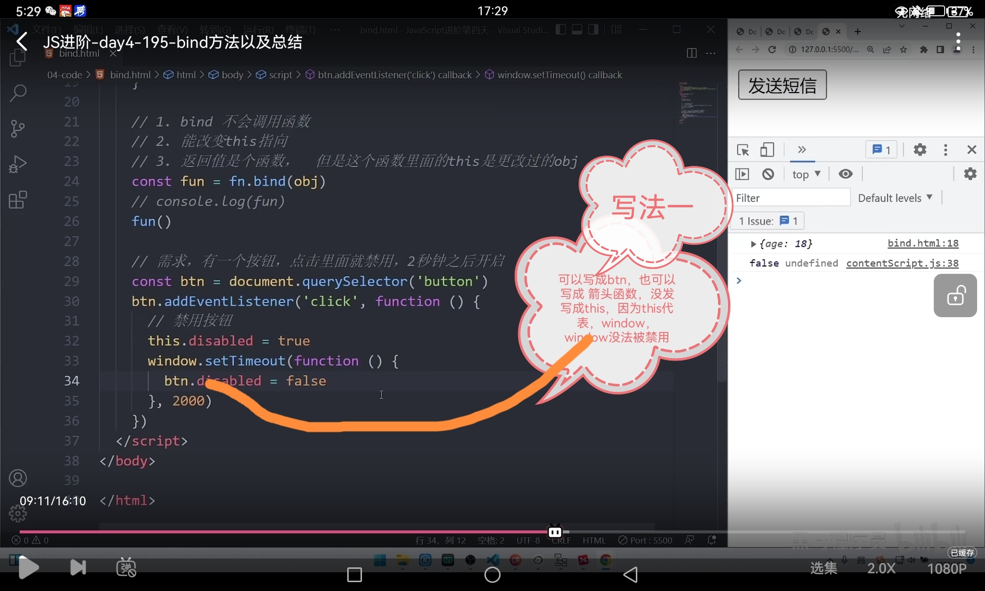Image resolution: width=985 pixels, height=591 pixels.
Task: Open Source Control sidebar icon
Action: [18, 129]
